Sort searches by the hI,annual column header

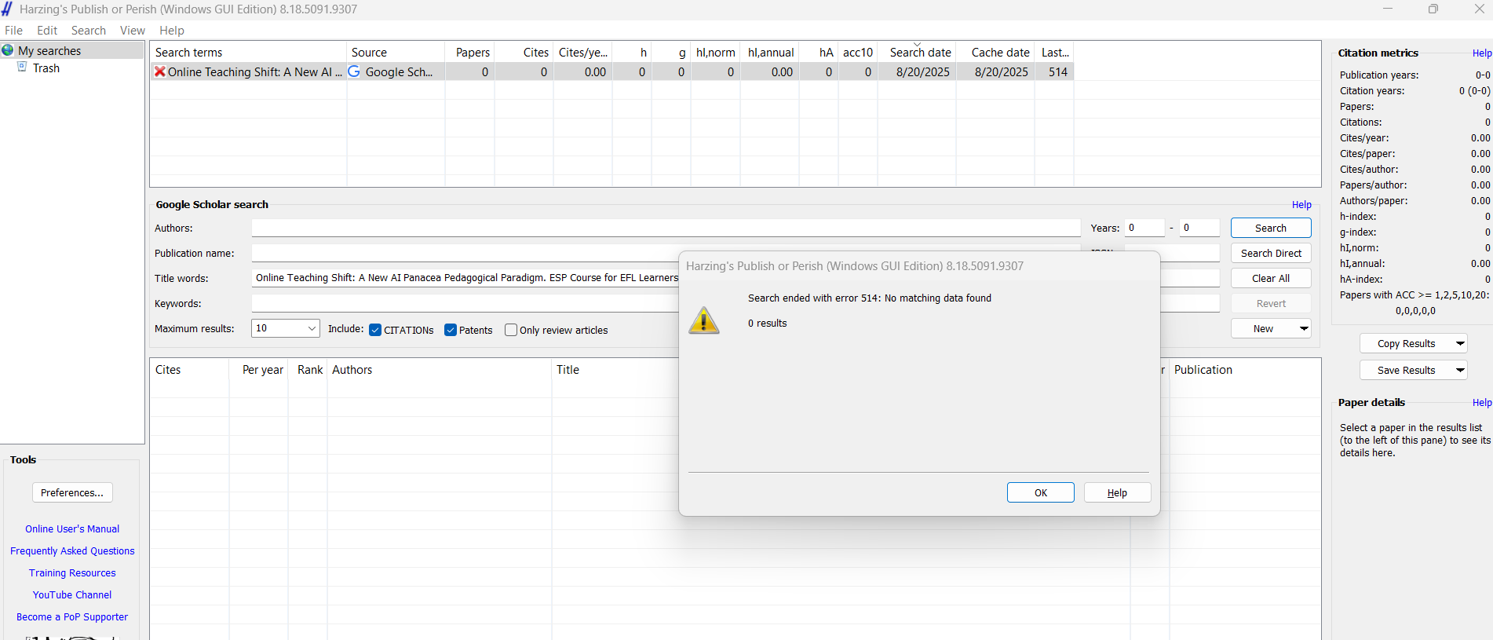point(770,53)
